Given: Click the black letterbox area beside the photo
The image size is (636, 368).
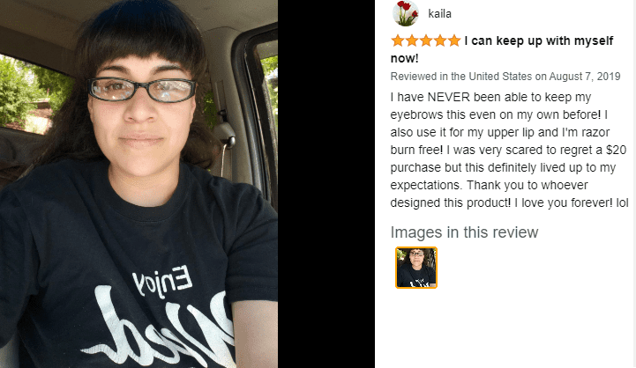Looking at the screenshot, I should [326, 184].
